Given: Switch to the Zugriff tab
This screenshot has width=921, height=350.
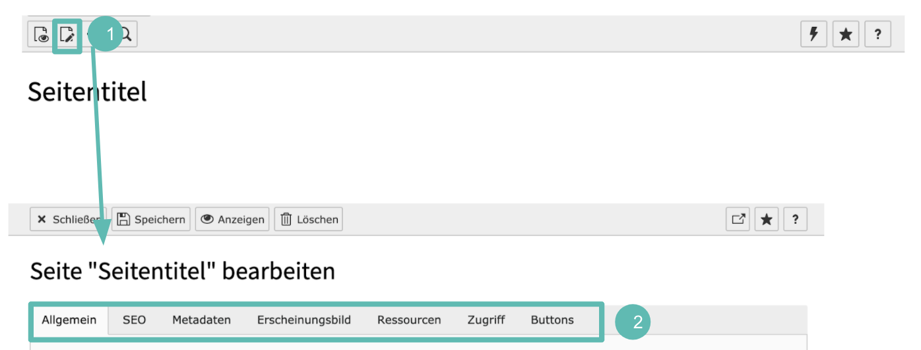Looking at the screenshot, I should [486, 320].
